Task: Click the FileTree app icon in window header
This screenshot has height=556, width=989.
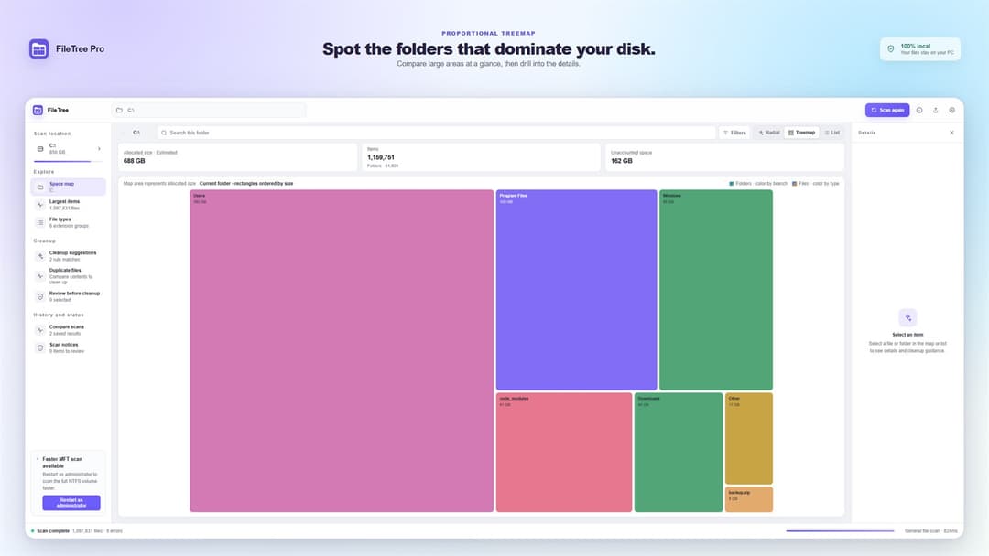Action: pyautogui.click(x=38, y=110)
